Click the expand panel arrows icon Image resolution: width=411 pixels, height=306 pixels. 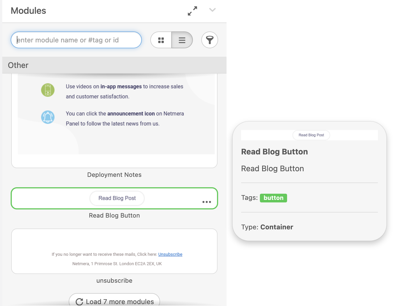(x=192, y=11)
